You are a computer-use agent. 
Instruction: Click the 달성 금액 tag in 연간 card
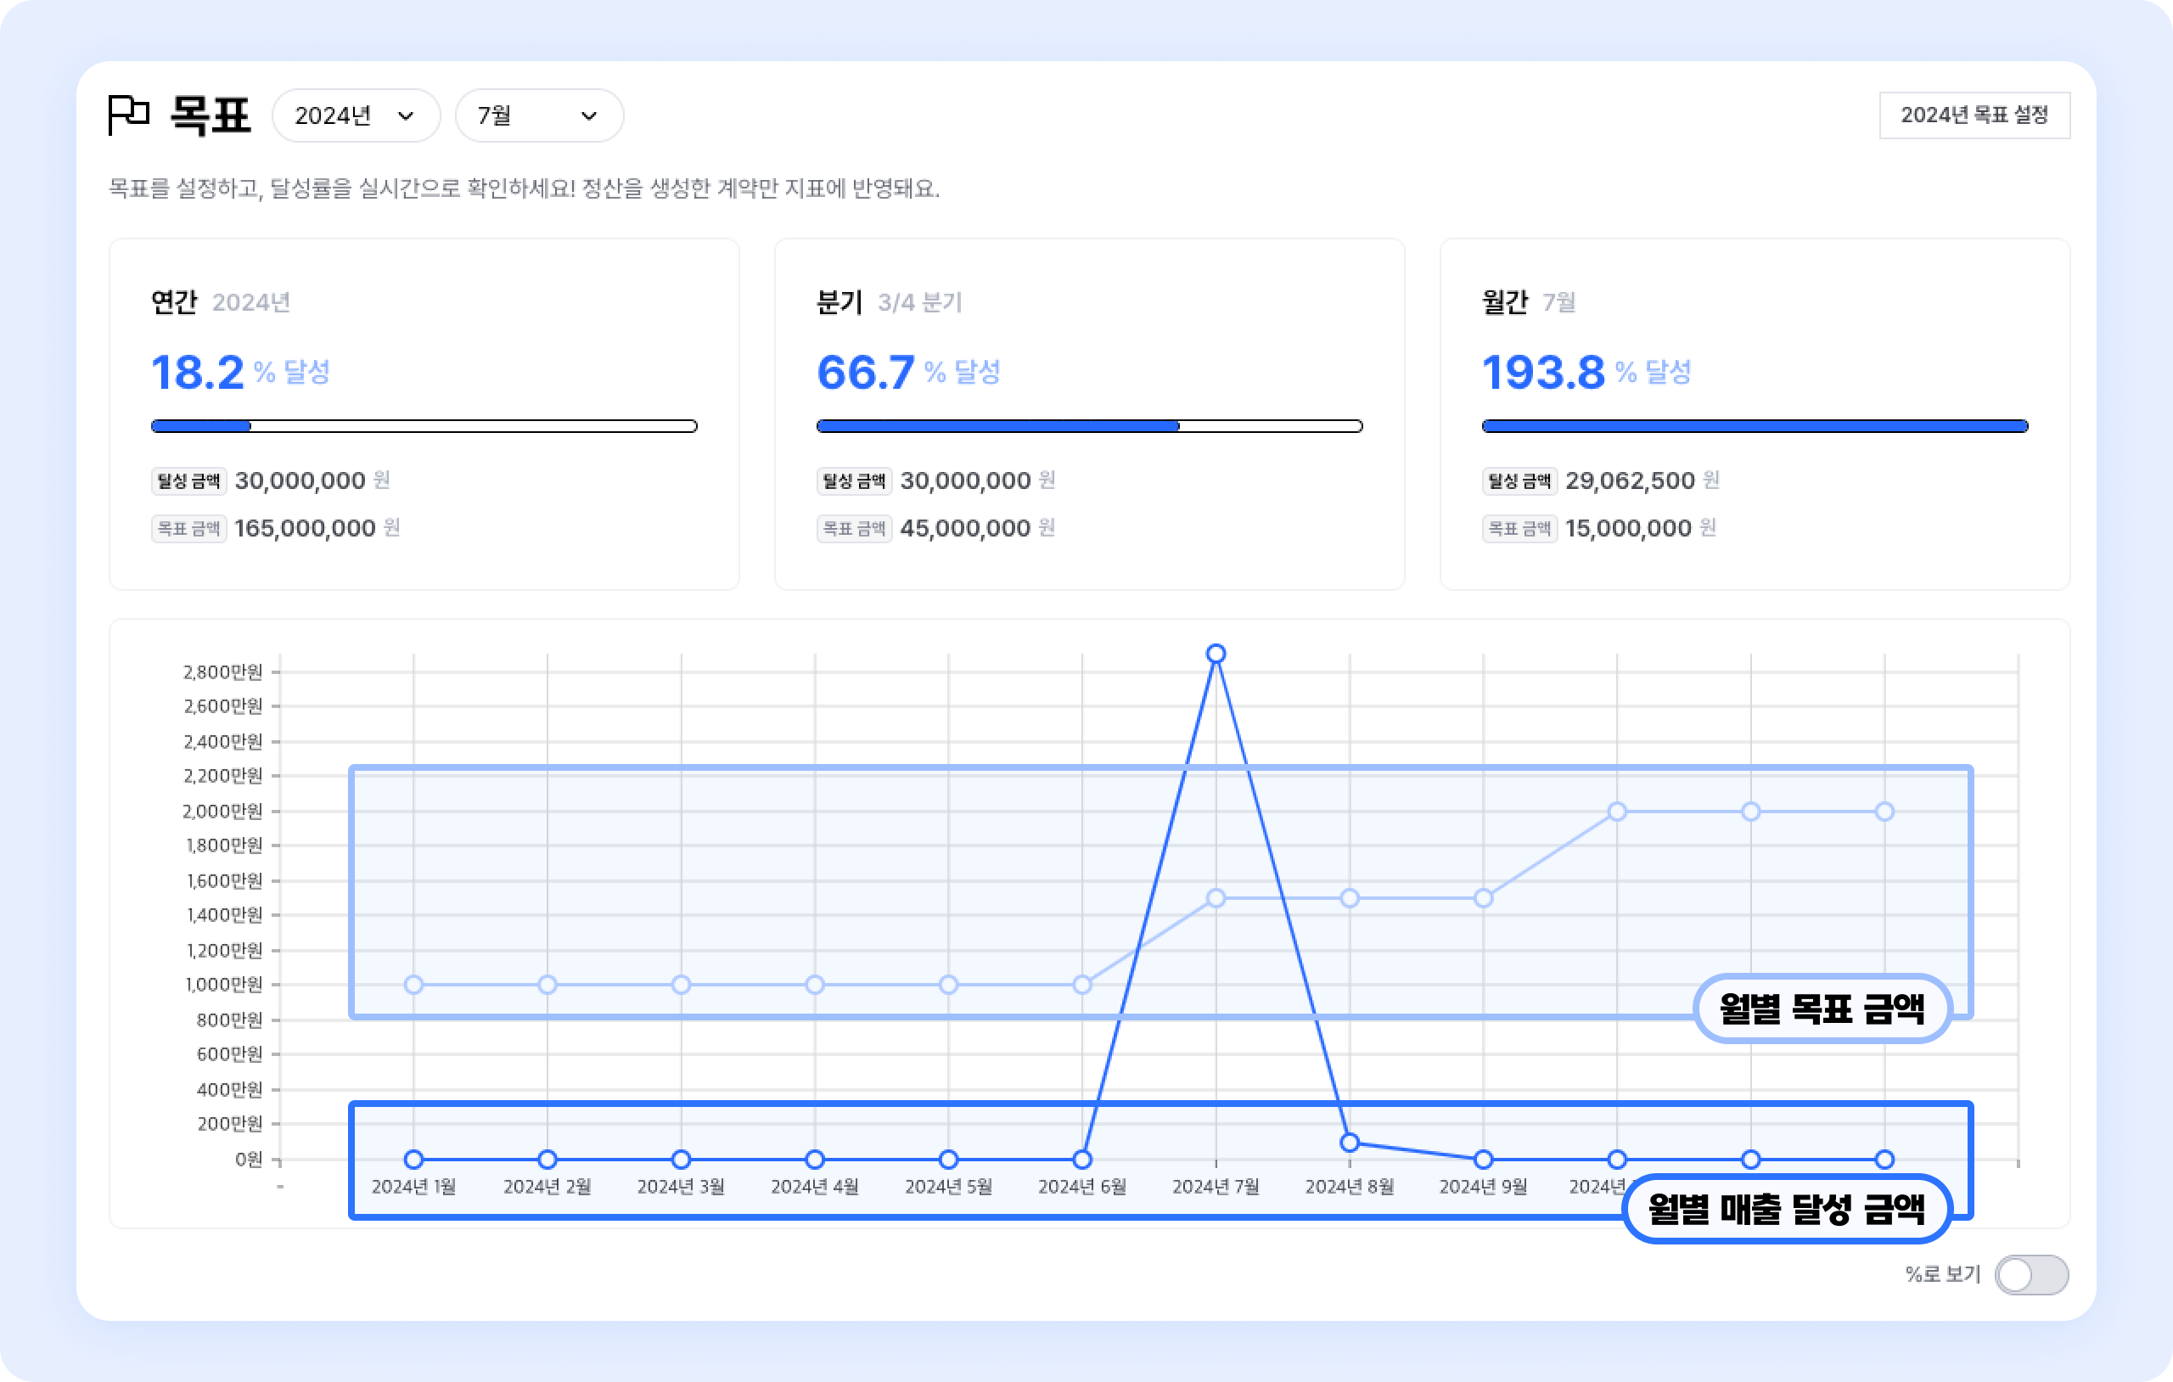188,481
